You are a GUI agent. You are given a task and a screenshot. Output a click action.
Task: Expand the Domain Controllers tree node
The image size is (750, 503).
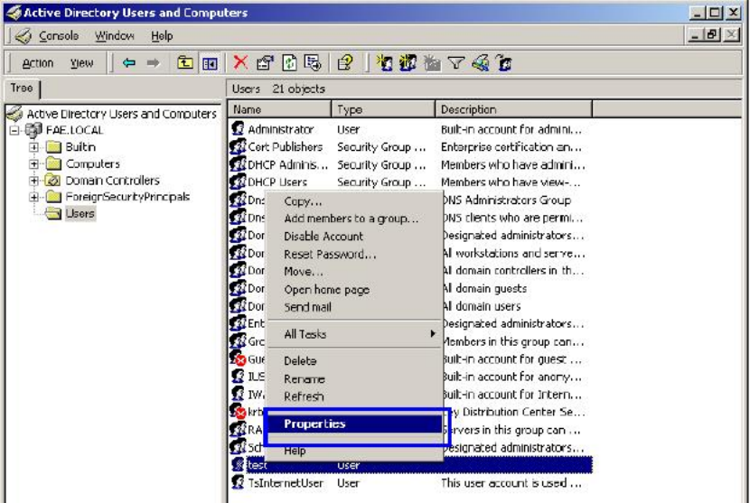[34, 181]
